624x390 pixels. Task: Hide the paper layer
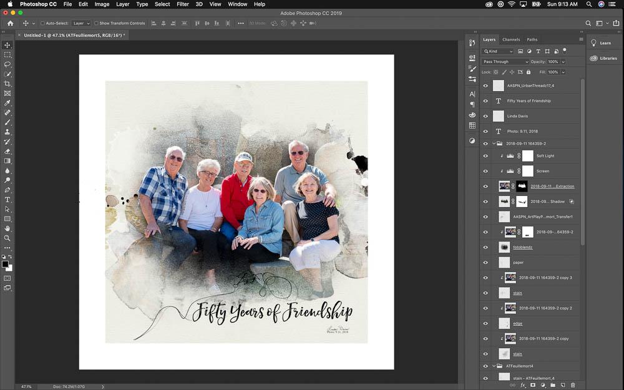pos(485,263)
